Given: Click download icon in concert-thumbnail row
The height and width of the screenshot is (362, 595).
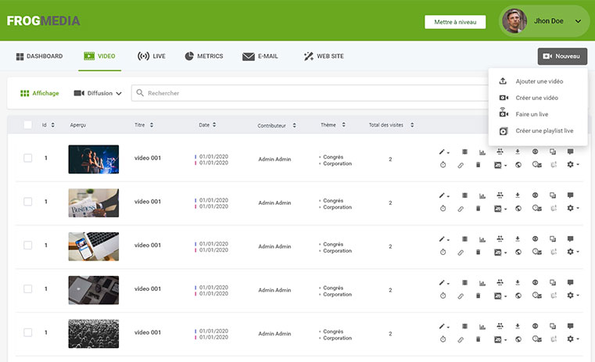Looking at the screenshot, I should point(518,152).
